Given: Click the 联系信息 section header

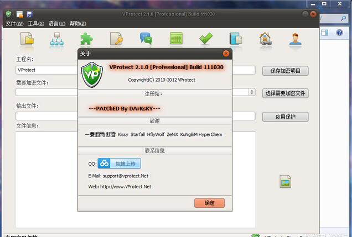Looking at the screenshot, I should tap(154, 150).
